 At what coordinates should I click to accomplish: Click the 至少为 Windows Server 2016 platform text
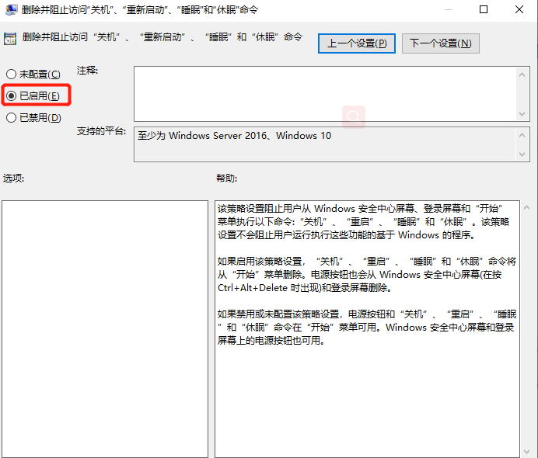tap(235, 136)
